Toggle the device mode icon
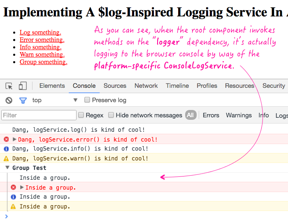288x222 pixels. 23,86
